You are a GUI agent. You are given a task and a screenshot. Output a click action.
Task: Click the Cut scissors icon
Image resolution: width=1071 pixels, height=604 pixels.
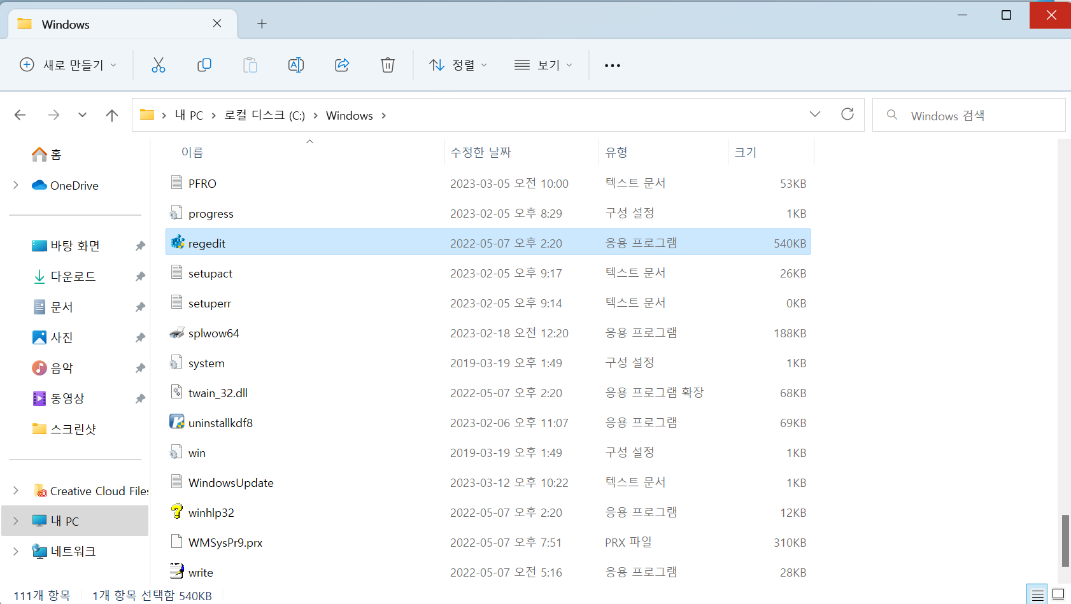click(x=159, y=65)
